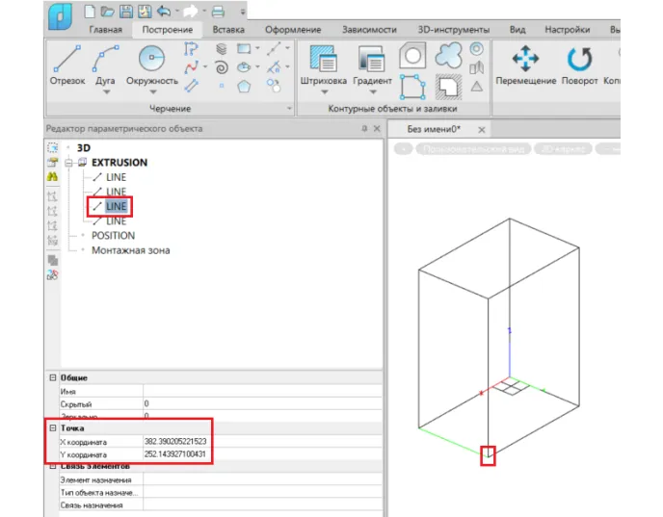Open the Штриховка hatch tool

point(324,65)
